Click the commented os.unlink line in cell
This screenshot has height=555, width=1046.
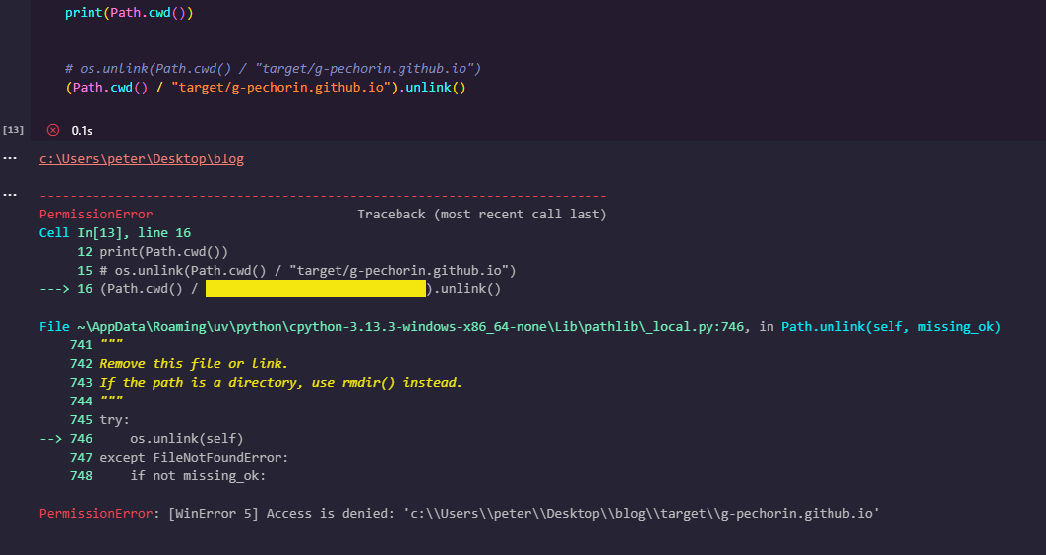273,69
